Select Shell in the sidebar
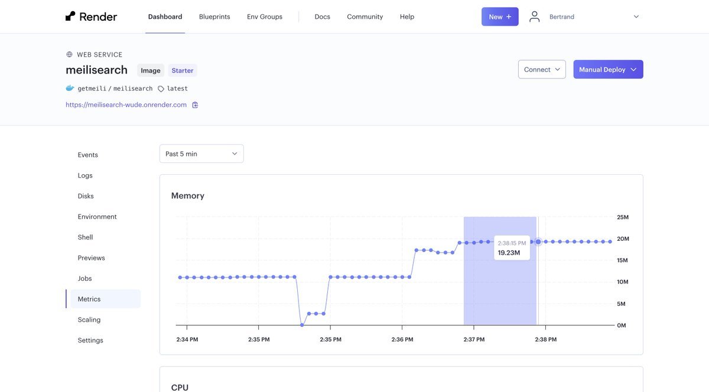 point(85,237)
